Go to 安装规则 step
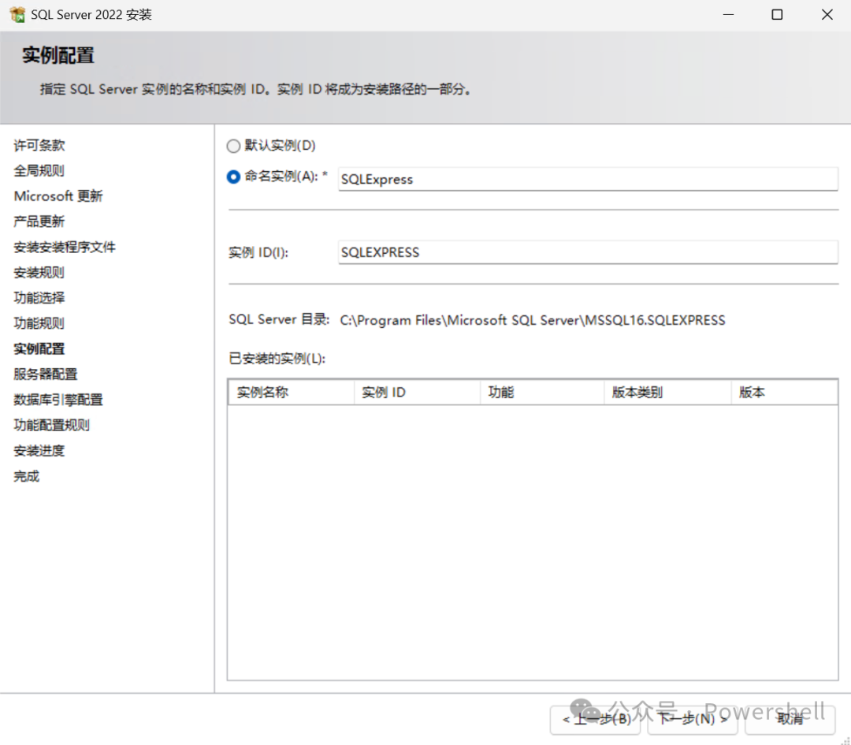 (x=39, y=273)
